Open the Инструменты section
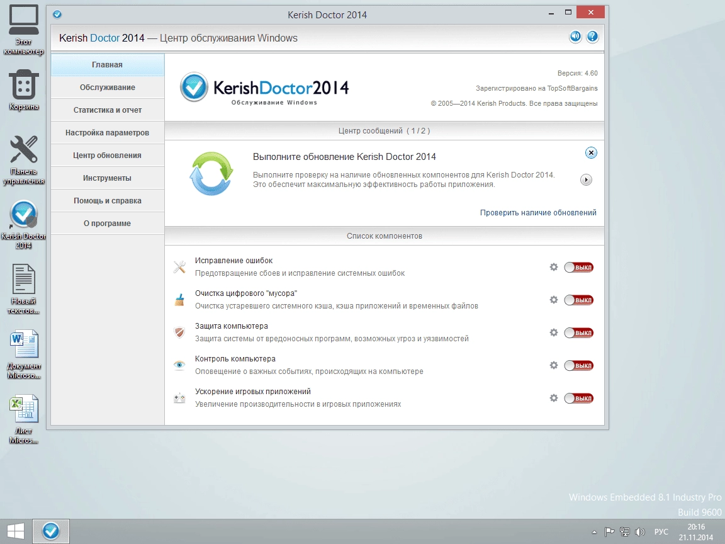Image resolution: width=725 pixels, height=544 pixels. click(x=107, y=178)
